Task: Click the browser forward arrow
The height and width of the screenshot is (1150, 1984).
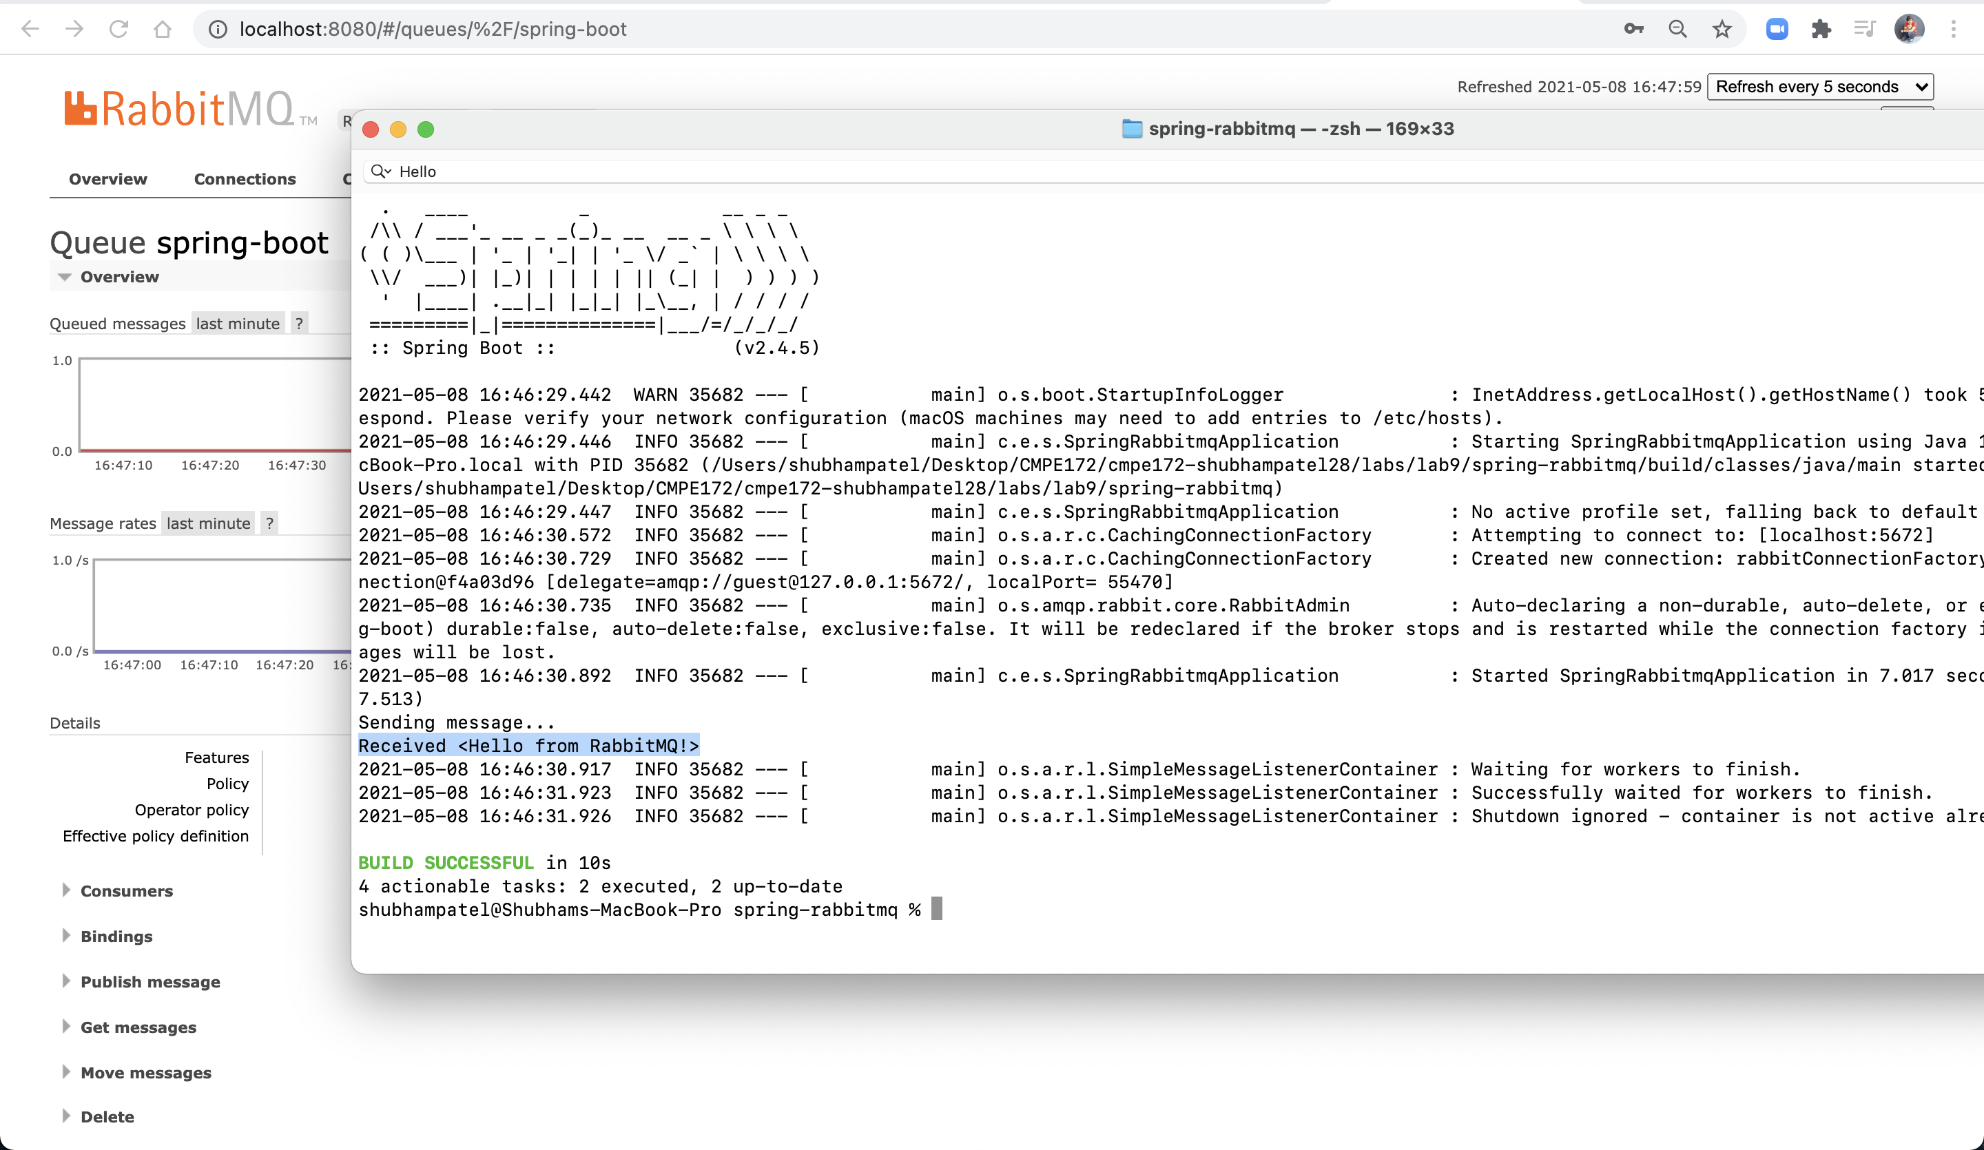Action: pos(74,29)
